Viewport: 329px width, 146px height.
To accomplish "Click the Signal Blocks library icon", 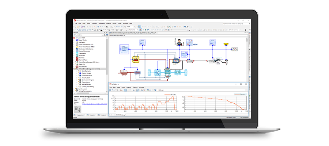I will [x=77, y=40].
